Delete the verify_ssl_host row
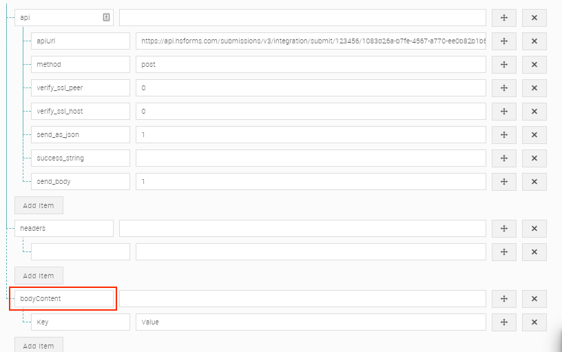The height and width of the screenshot is (352, 562). tap(534, 112)
